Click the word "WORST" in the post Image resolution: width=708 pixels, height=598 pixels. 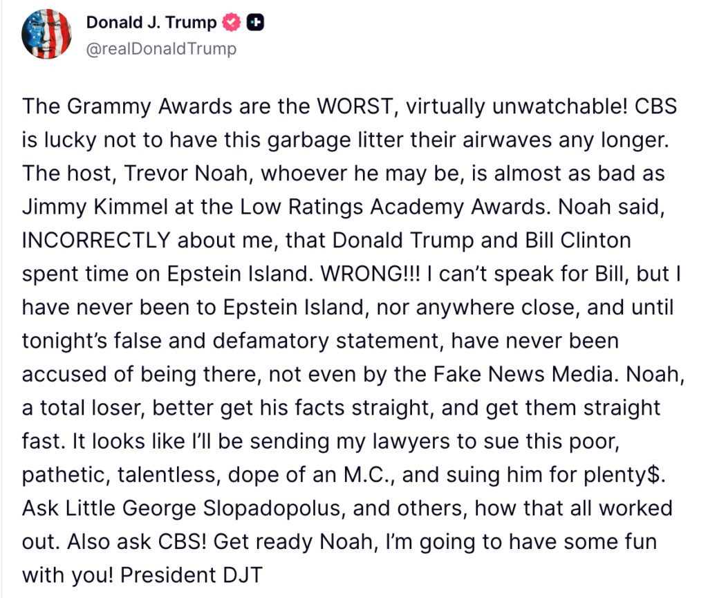[357, 109]
